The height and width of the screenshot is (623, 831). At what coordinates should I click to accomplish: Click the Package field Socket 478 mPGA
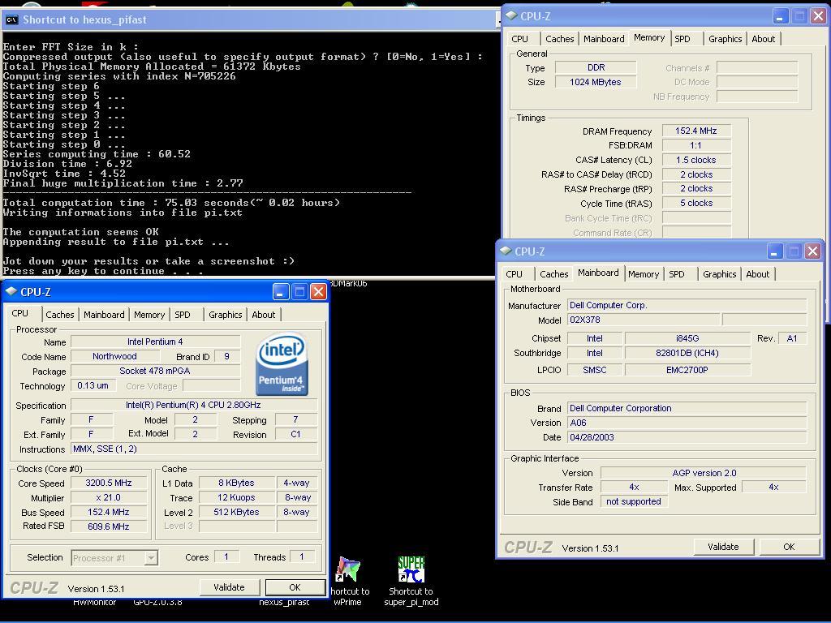click(x=155, y=371)
